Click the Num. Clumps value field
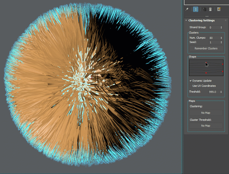Screen dimensions: 229x174 214,38
